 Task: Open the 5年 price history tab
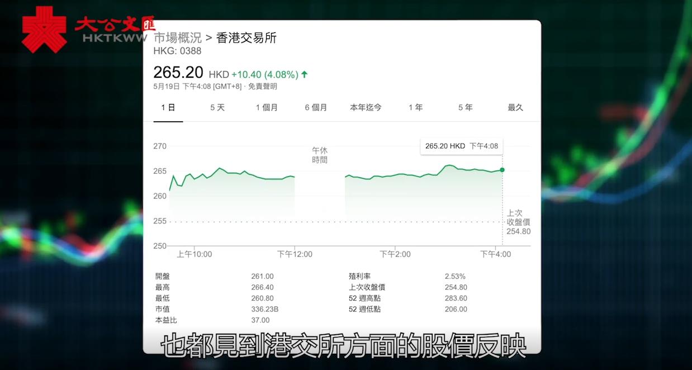(x=465, y=107)
